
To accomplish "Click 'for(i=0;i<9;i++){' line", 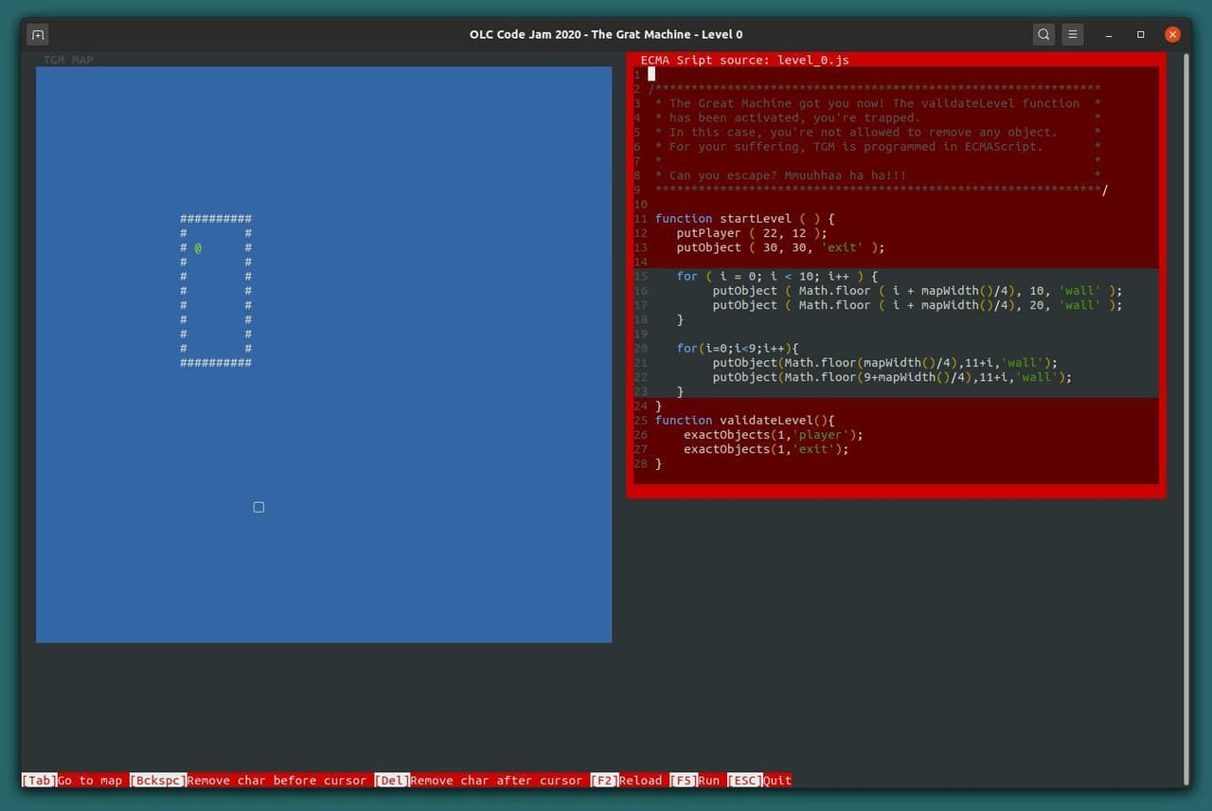I will [738, 349].
